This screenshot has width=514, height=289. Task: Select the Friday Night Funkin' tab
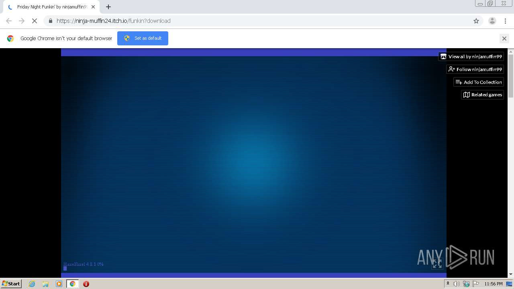[52, 7]
